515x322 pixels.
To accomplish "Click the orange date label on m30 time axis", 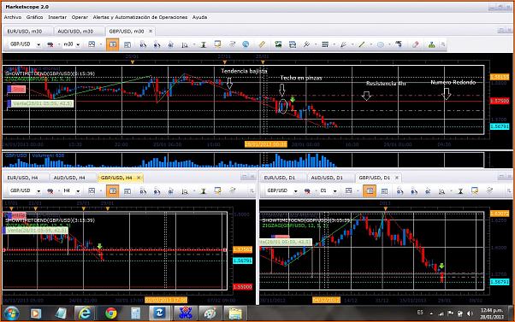I will pos(266,144).
